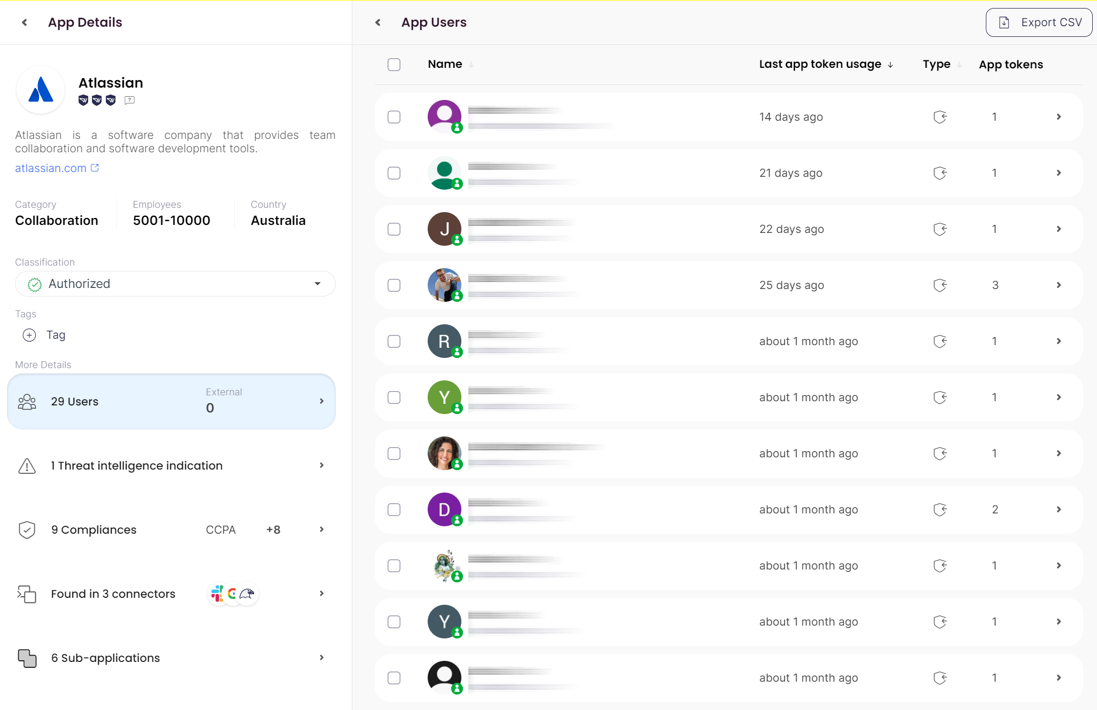The image size is (1097, 710).
Task: Click the plus icon to add Tag
Action: 29,335
